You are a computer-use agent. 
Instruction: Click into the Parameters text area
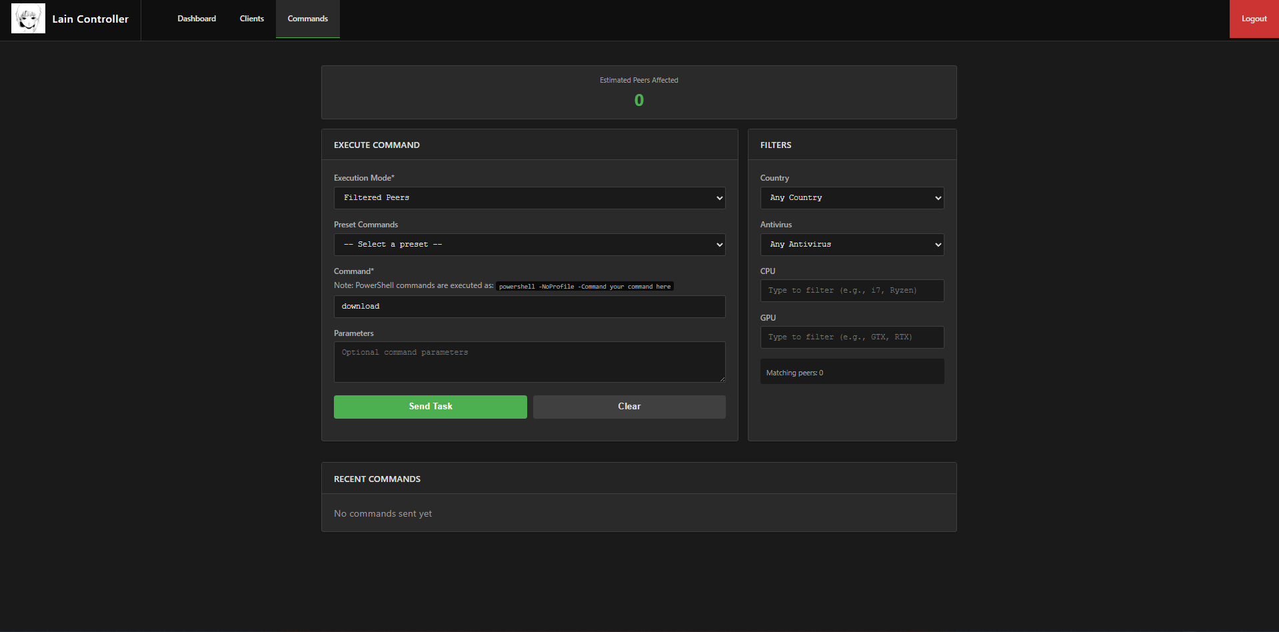pyautogui.click(x=530, y=362)
